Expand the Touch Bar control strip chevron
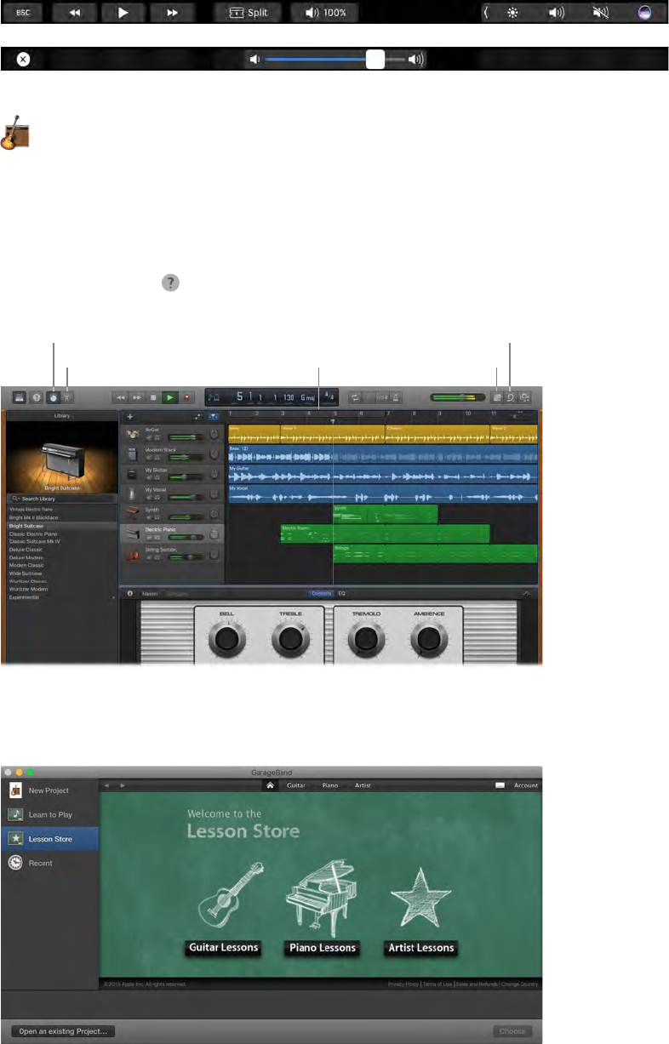Viewport: 669px width, 1044px height. pyautogui.click(x=488, y=13)
